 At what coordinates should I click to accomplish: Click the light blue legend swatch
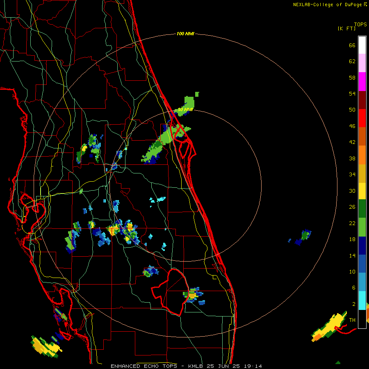[x=362, y=282]
